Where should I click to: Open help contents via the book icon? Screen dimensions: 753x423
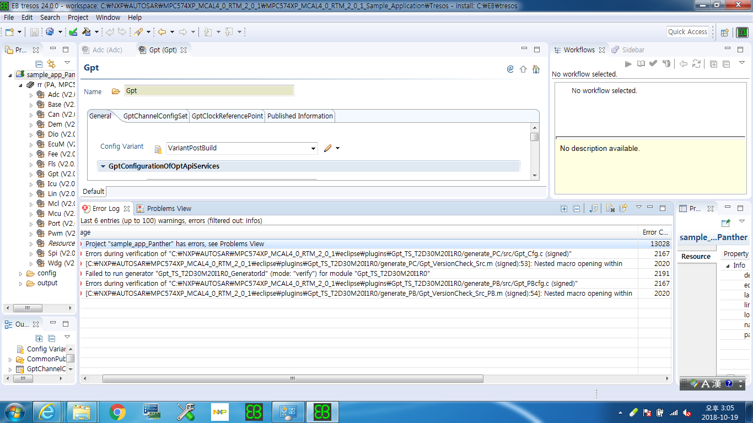click(x=640, y=64)
